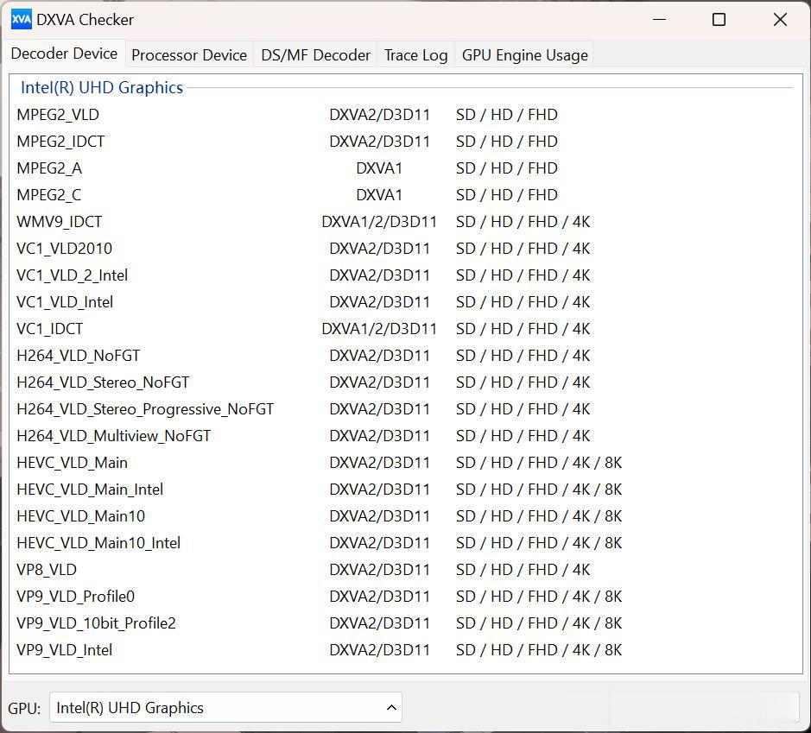The image size is (811, 733).
Task: Select the VC1_IDCT decoder row
Action: [406, 329]
